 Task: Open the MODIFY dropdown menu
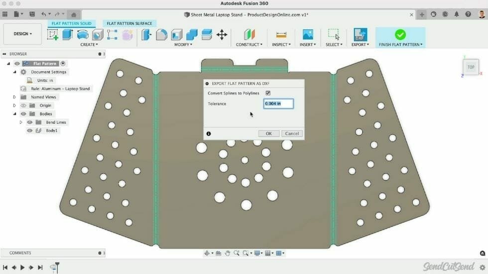183,45
